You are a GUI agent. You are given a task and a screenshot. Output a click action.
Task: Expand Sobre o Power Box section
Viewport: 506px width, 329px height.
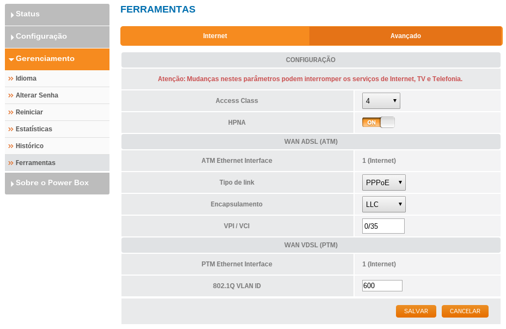[57, 183]
